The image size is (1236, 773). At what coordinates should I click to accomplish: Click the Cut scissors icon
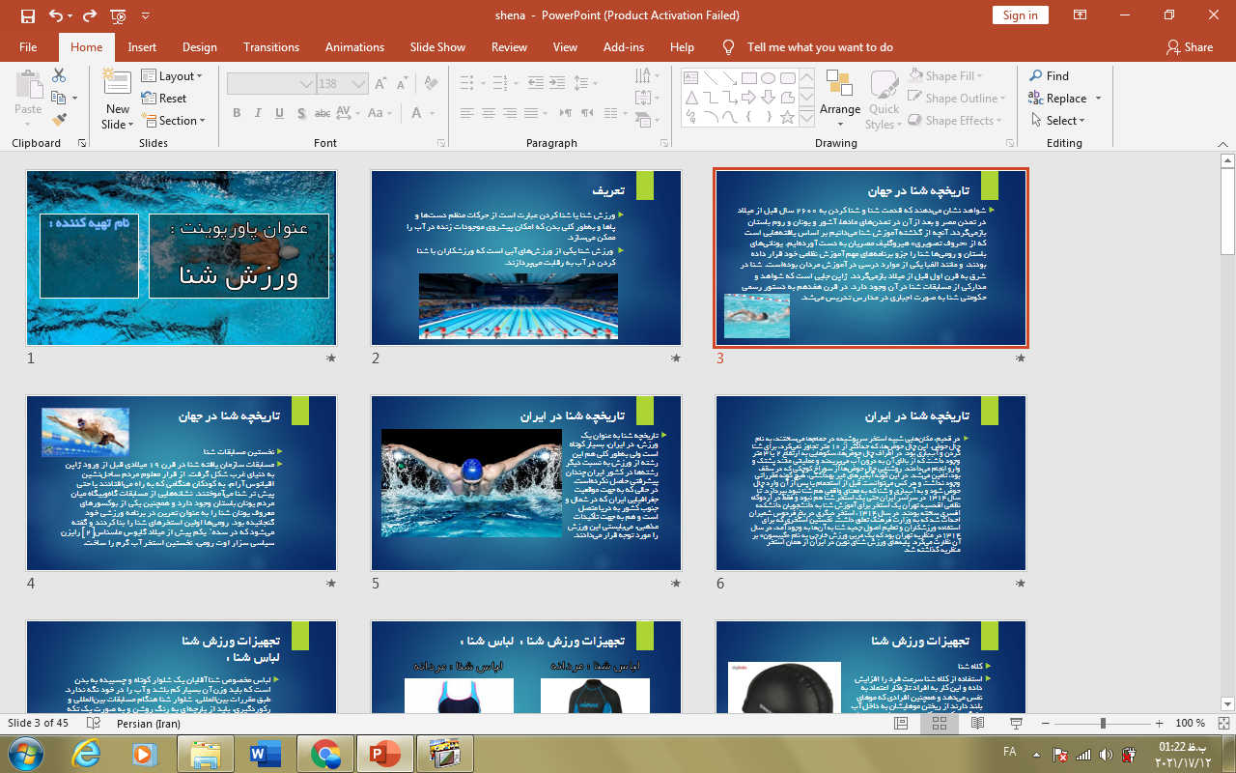point(59,75)
